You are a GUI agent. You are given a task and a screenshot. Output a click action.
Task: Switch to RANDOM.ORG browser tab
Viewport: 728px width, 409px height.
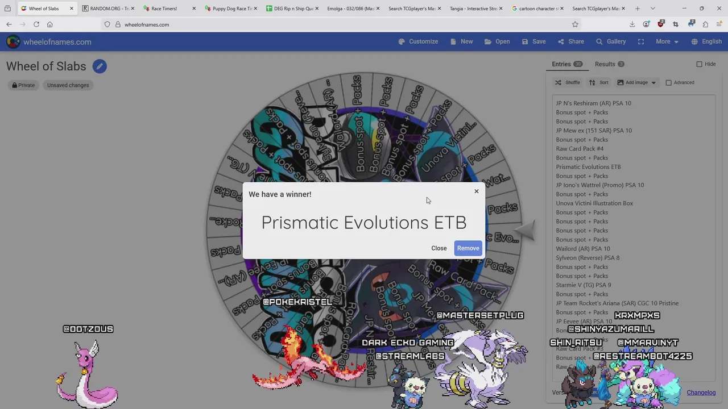tap(108, 9)
